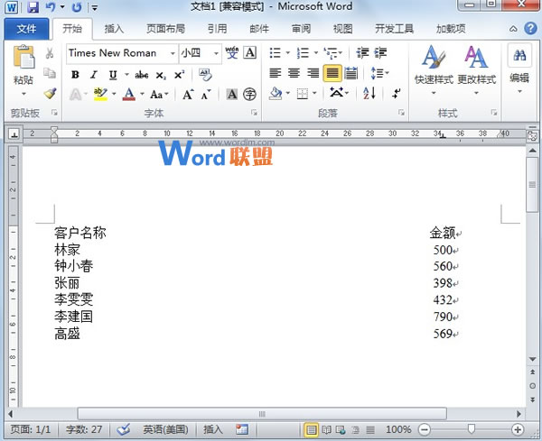Increase paragraph indent
This screenshot has width=542, height=441.
click(x=380, y=53)
